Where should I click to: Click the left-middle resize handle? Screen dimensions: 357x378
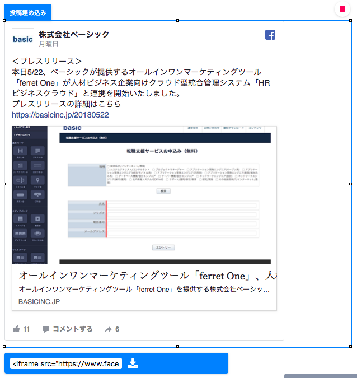[4, 184]
